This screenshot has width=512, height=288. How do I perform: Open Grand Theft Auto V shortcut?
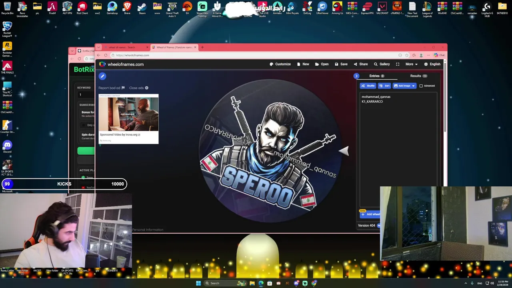tap(172, 9)
